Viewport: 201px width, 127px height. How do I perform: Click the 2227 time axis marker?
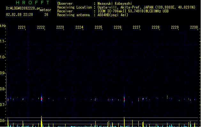pos(136,27)
